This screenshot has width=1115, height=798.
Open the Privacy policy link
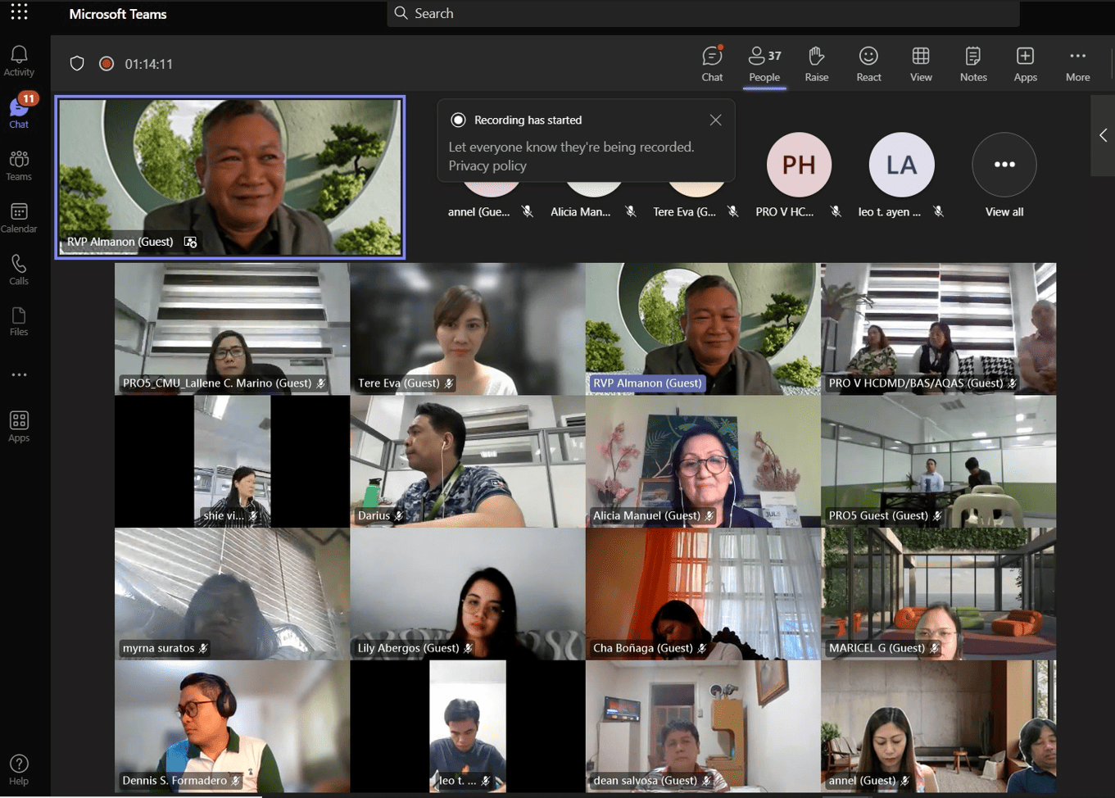coord(487,166)
